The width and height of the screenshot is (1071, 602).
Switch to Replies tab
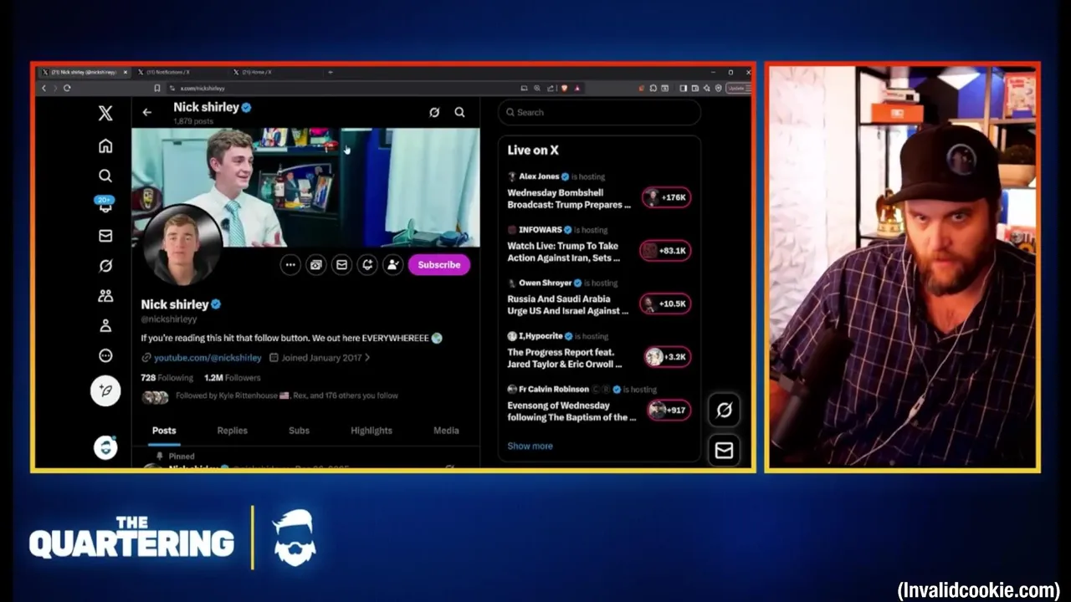tap(232, 431)
